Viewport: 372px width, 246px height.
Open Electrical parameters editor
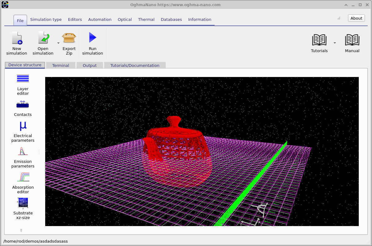(x=23, y=132)
